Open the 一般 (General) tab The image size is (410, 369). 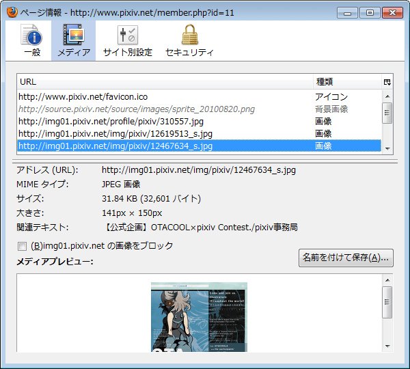tap(31, 40)
